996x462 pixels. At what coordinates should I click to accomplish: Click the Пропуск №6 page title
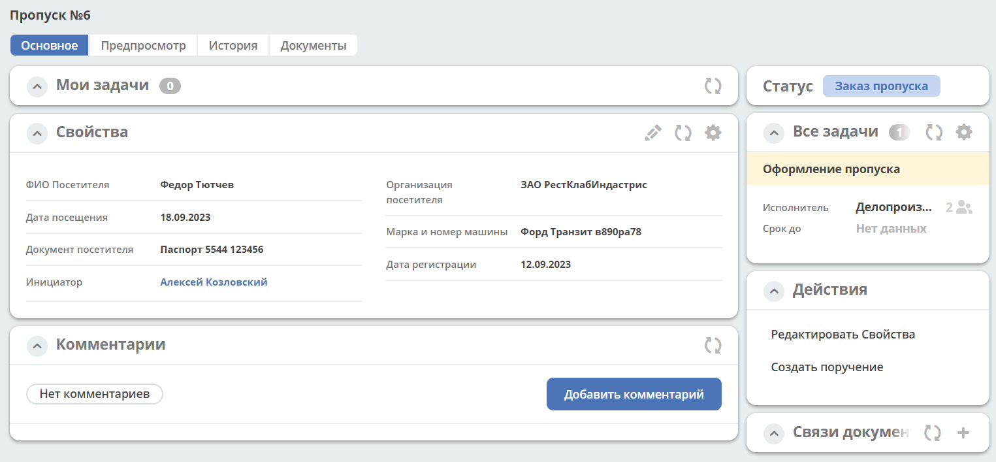pos(50,16)
